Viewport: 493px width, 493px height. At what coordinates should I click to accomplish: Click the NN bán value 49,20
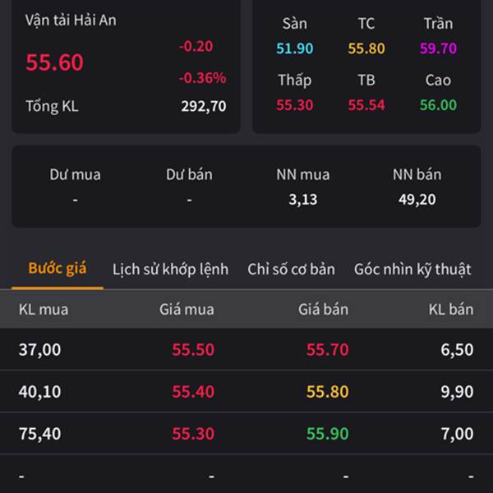[417, 200]
